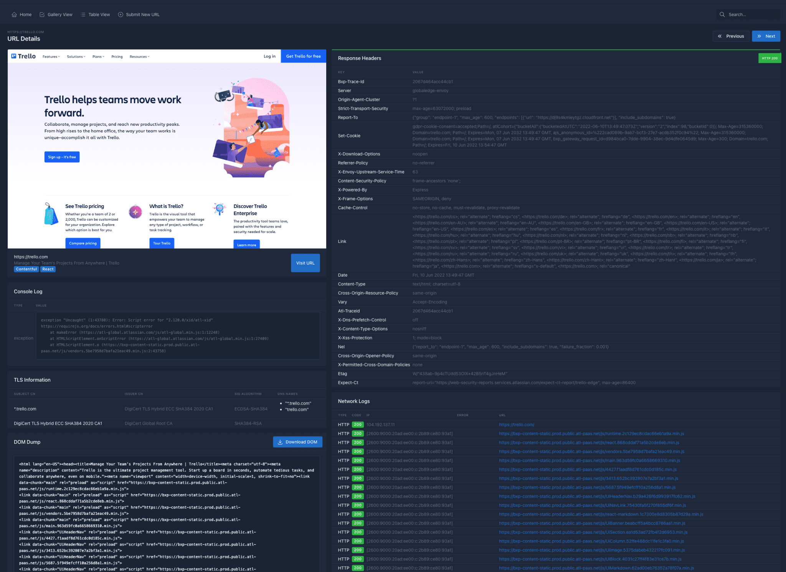Click the Contentful technology tag
786x572 pixels.
(26, 269)
